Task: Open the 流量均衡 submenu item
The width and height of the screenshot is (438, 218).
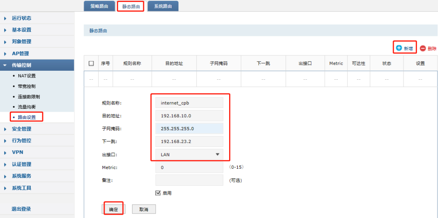Action: pos(27,107)
